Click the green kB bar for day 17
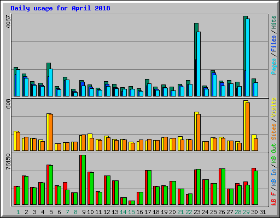280x218 pixels. (x=149, y=187)
